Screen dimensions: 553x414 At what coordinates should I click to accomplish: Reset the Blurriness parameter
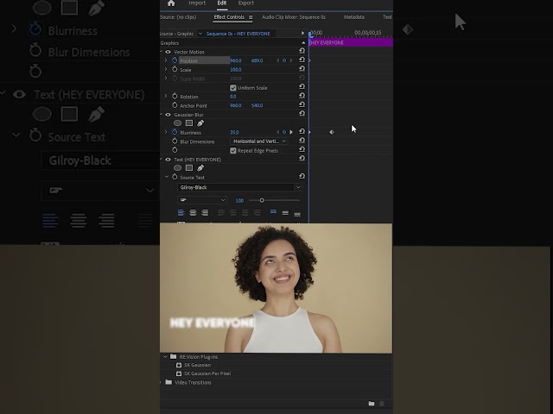click(302, 131)
